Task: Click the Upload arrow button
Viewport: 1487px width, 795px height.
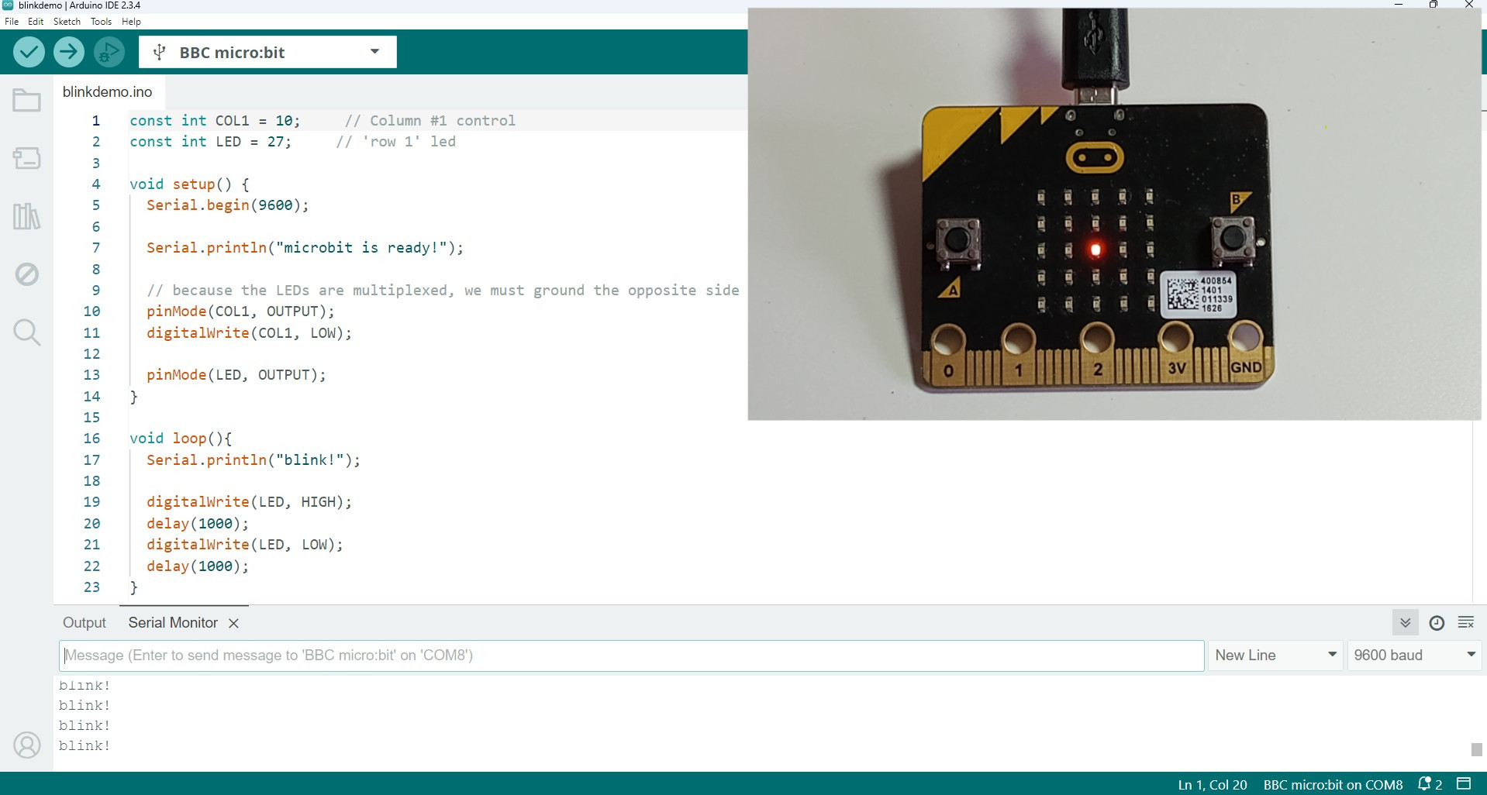Action: [x=69, y=52]
